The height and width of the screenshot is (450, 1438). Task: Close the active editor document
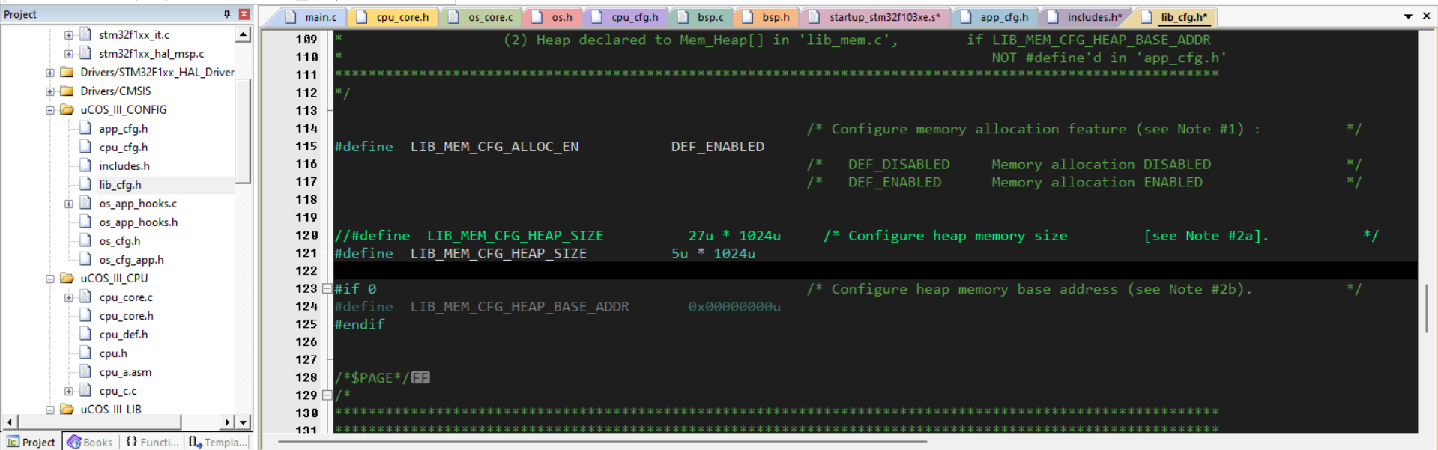tap(1426, 16)
